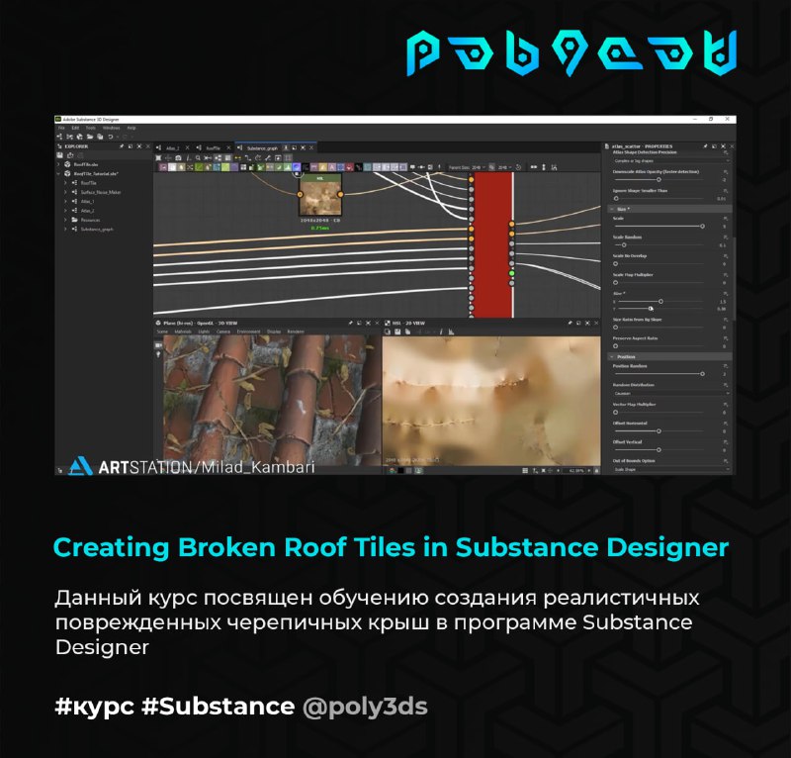The height and width of the screenshot is (758, 791).
Task: Adjust the Scale slider
Action: (658, 227)
